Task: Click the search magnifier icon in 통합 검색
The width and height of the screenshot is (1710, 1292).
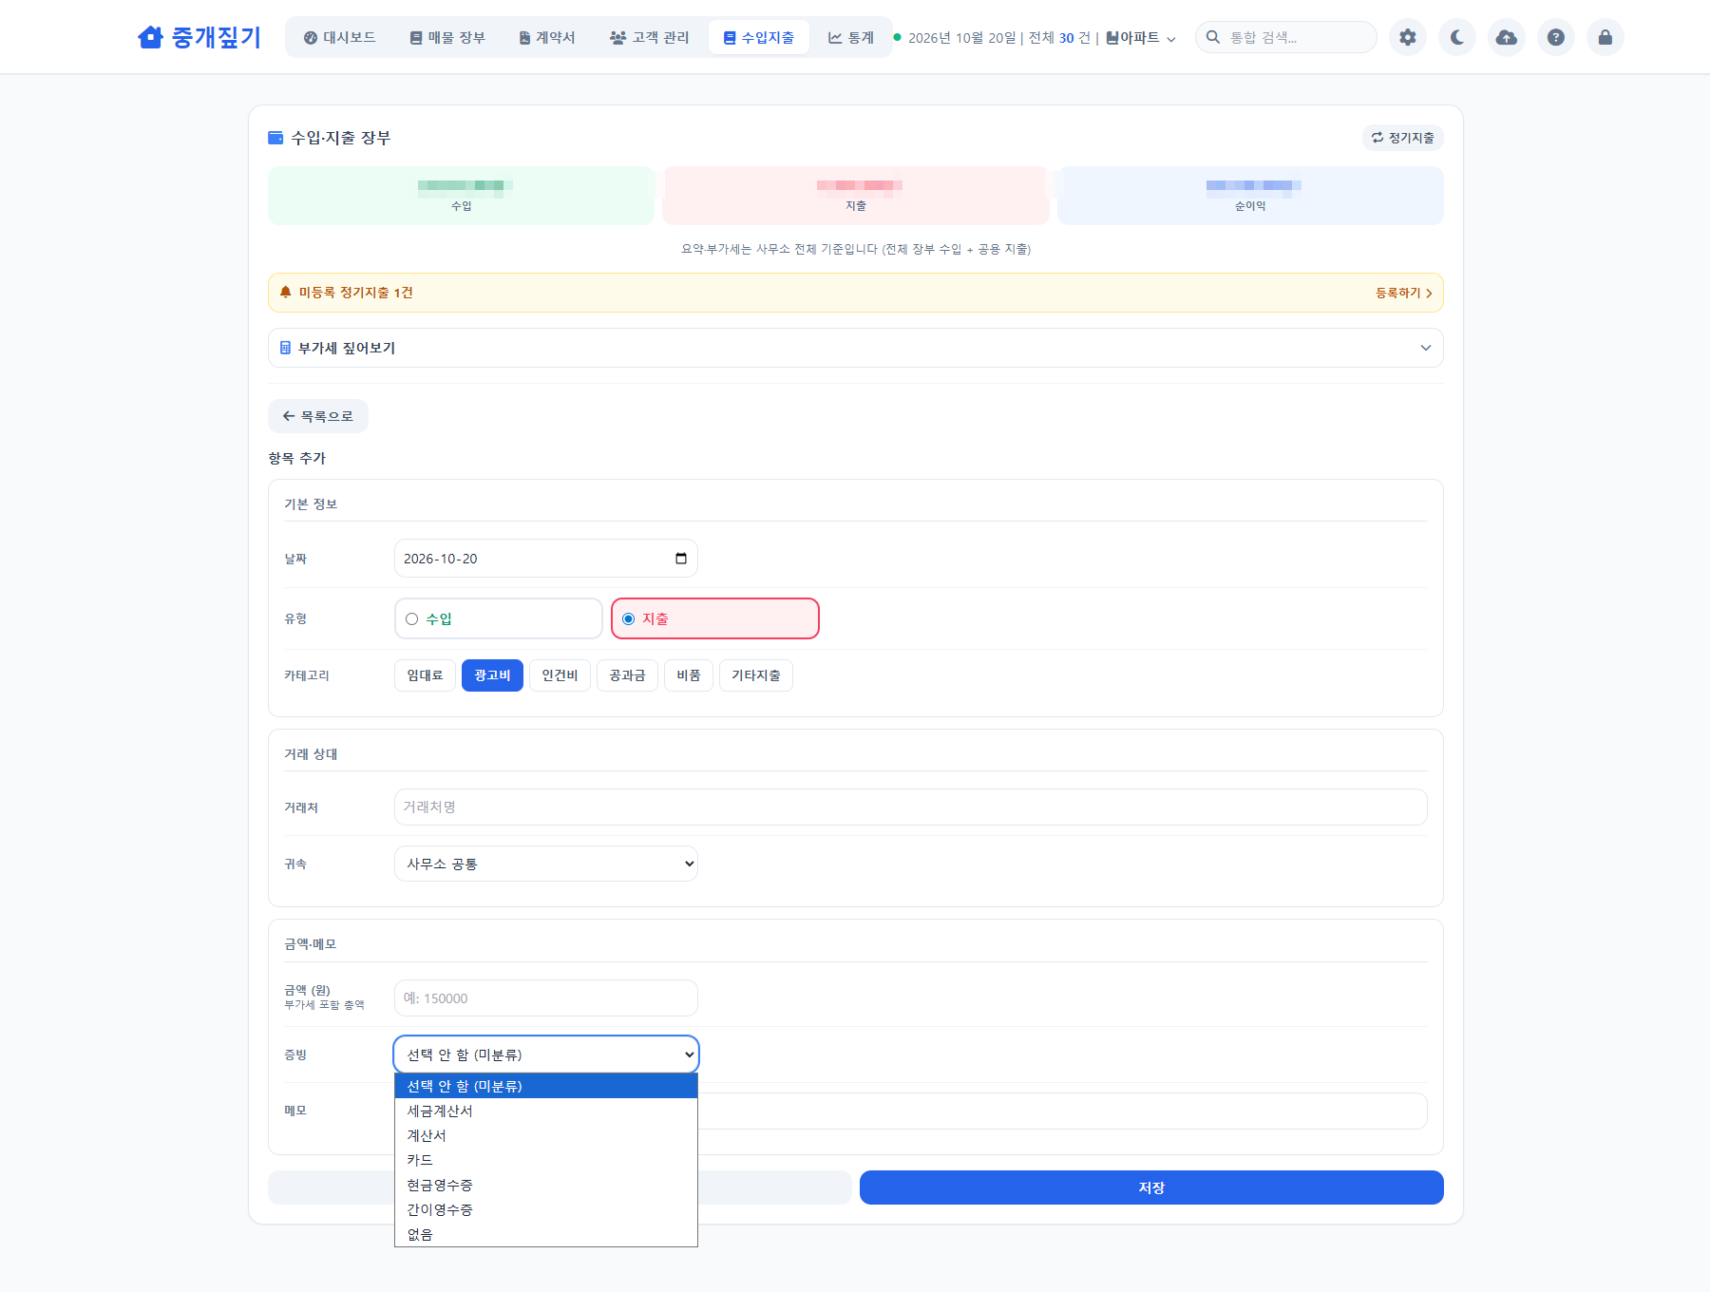Action: (1213, 37)
